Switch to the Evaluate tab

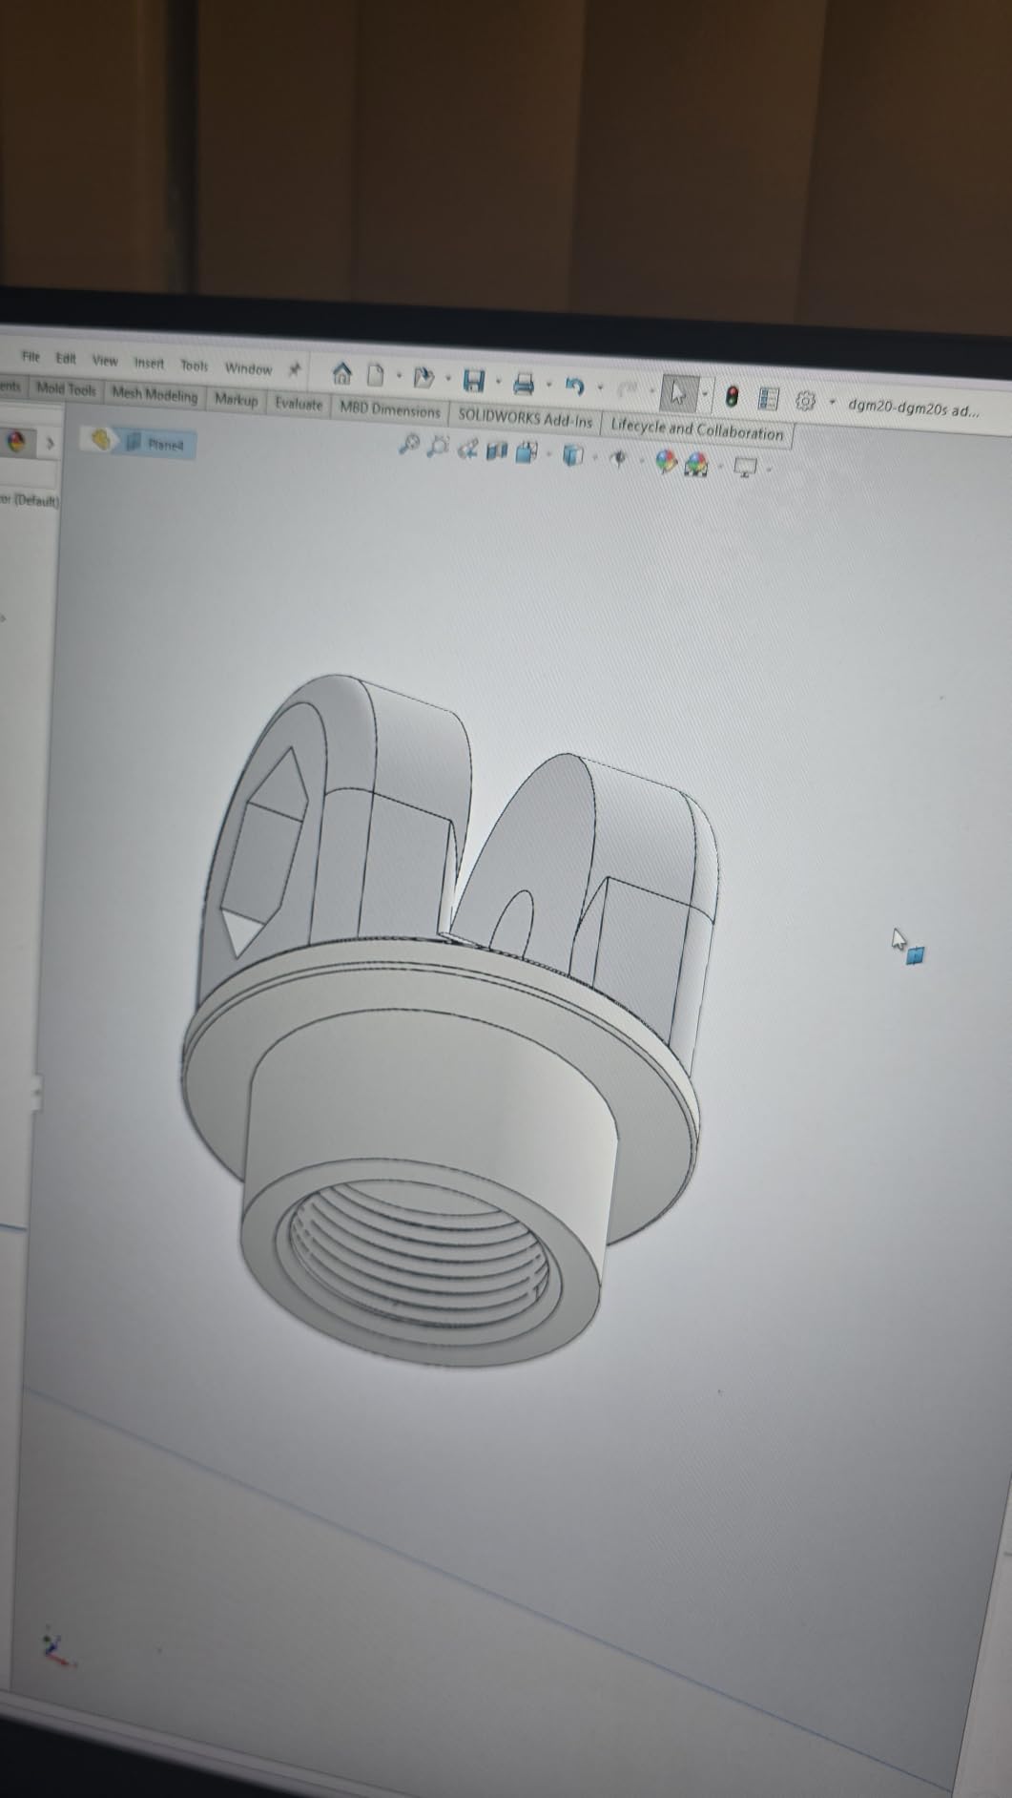tap(299, 404)
